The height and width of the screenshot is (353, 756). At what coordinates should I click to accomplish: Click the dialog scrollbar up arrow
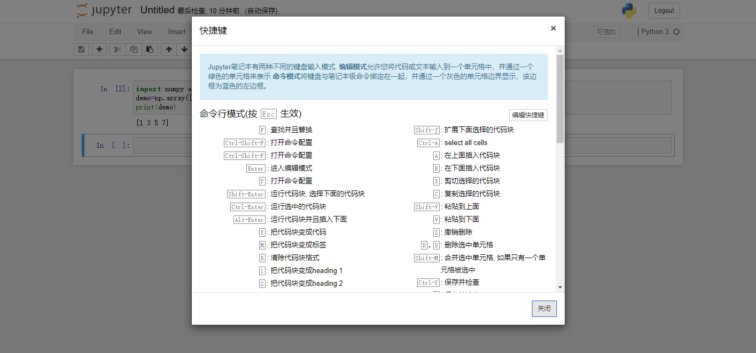(x=560, y=51)
